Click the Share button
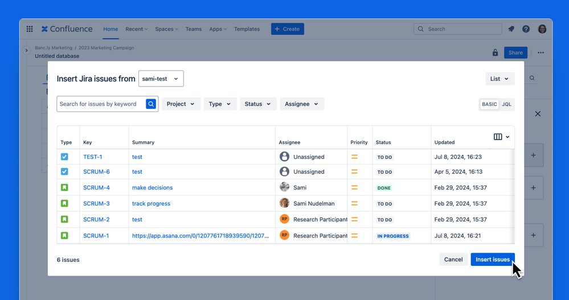Screen dimensions: 569x300 click(515, 52)
